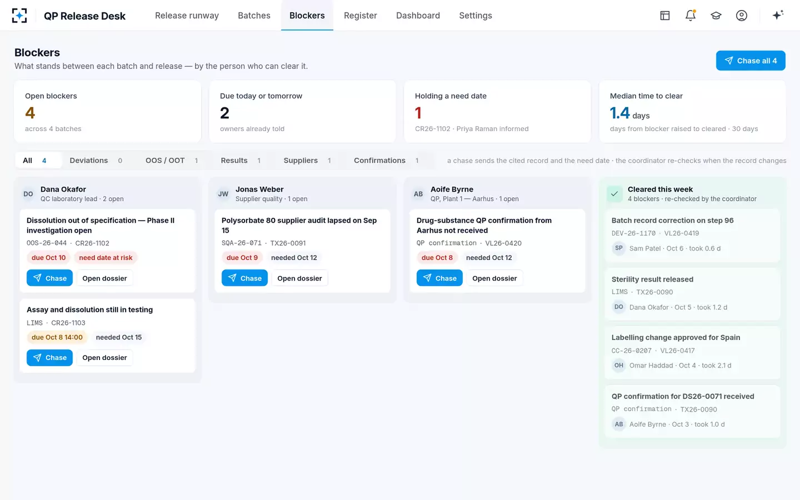
Task: Open the Batches tab
Action: pyautogui.click(x=254, y=16)
